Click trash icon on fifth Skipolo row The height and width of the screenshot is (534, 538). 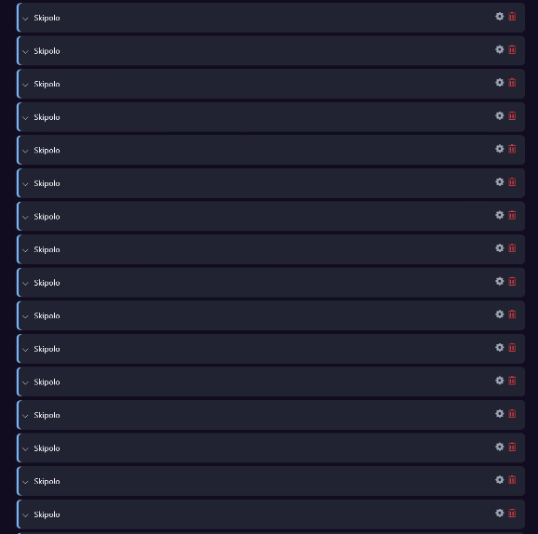(512, 149)
